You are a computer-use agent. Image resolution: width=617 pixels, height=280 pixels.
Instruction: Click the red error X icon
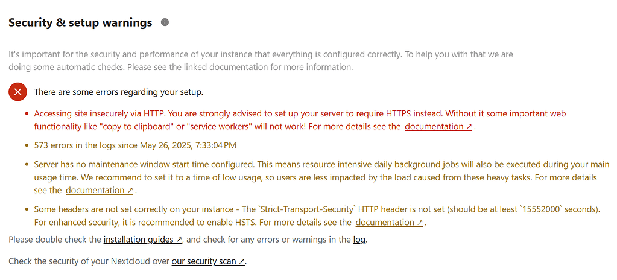point(17,92)
